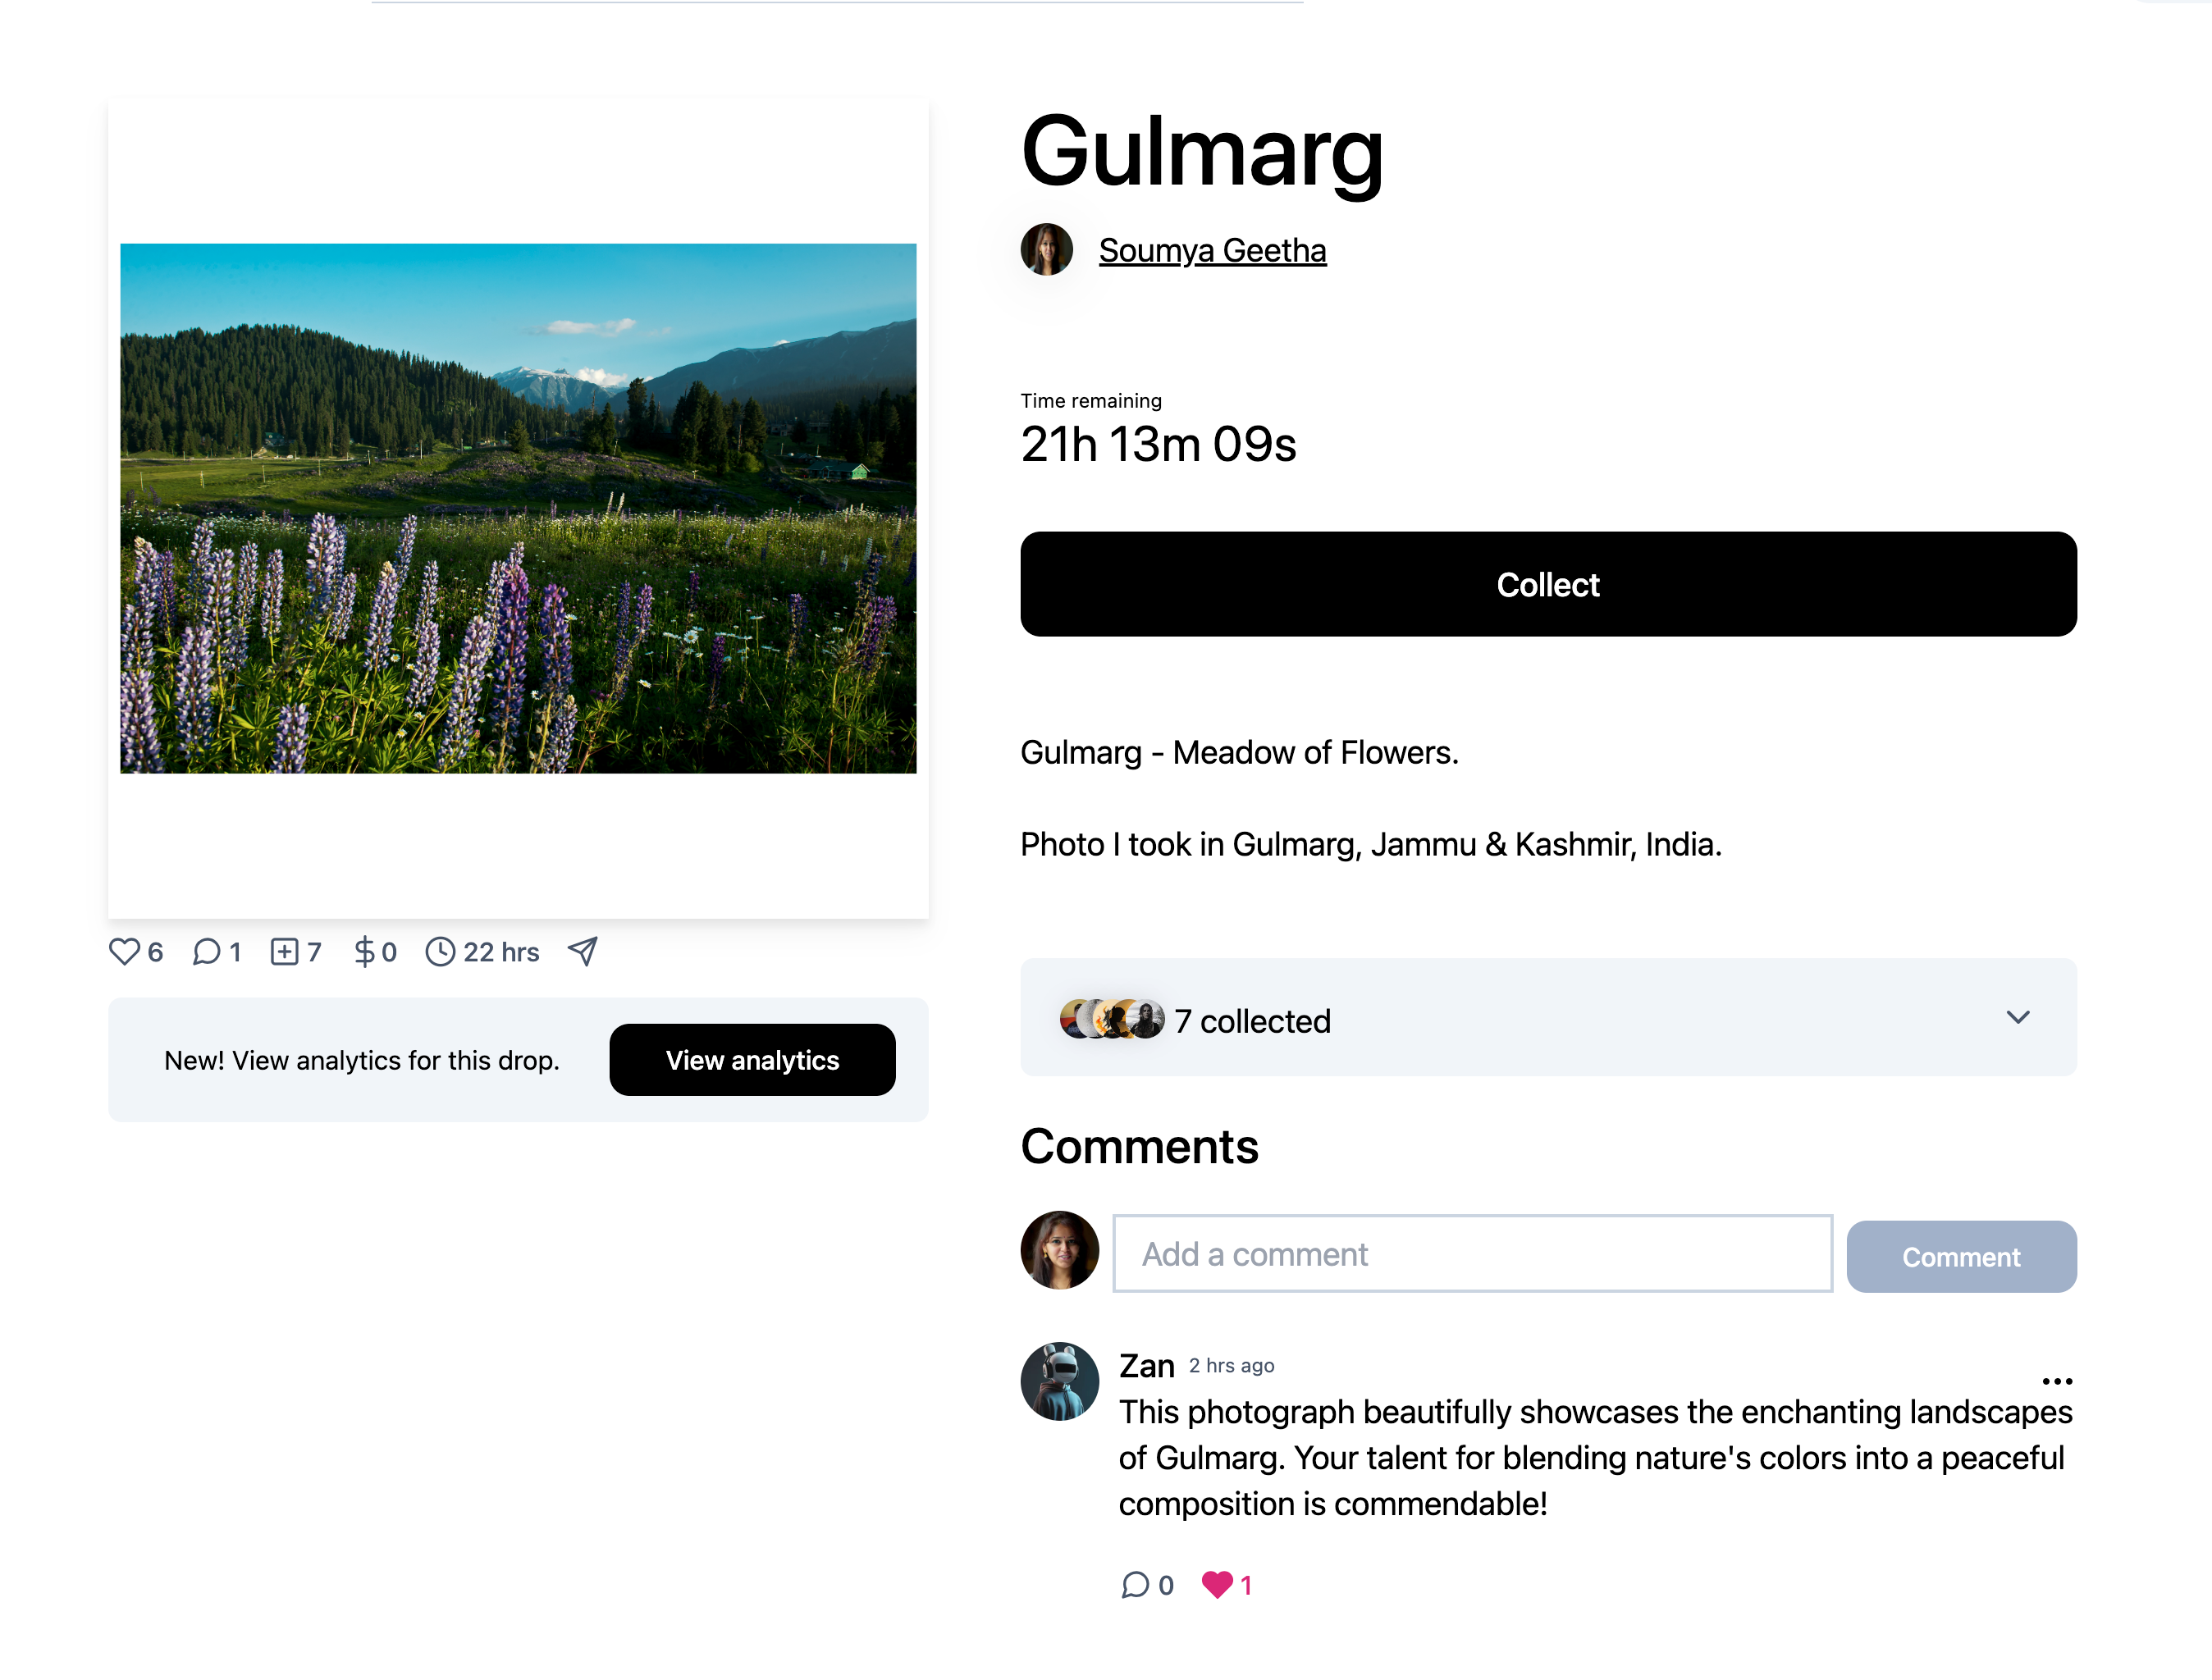Focus the Add a comment field
Image resolution: width=2212 pixels, height=1680 pixels.
(x=1472, y=1254)
